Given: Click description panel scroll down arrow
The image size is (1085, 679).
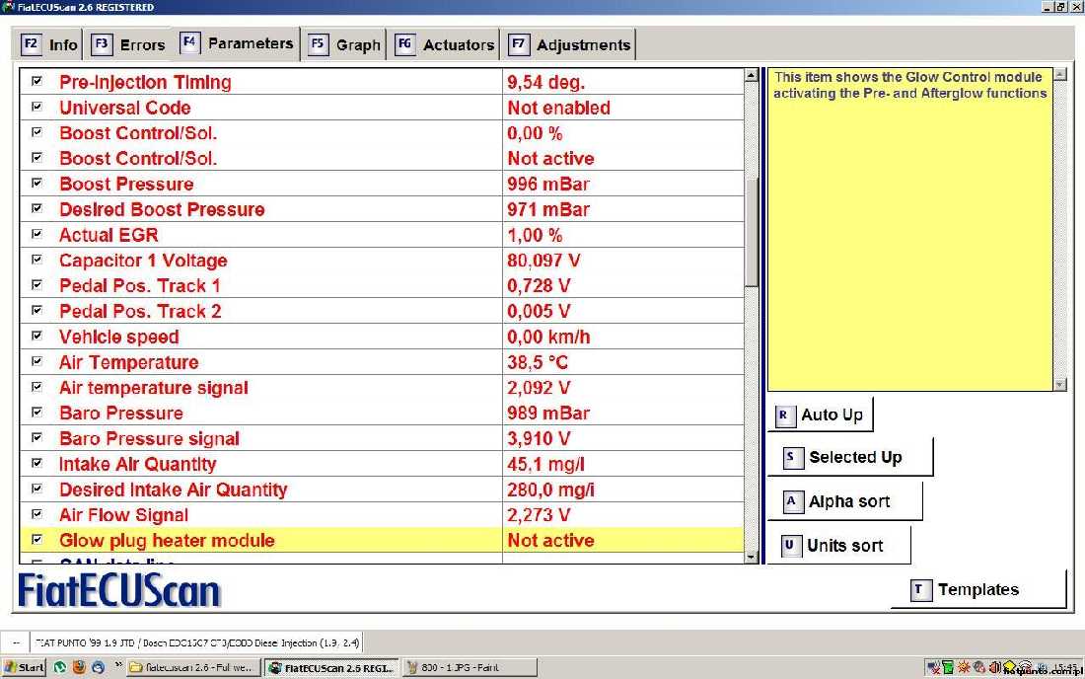Looking at the screenshot, I should click(1060, 384).
